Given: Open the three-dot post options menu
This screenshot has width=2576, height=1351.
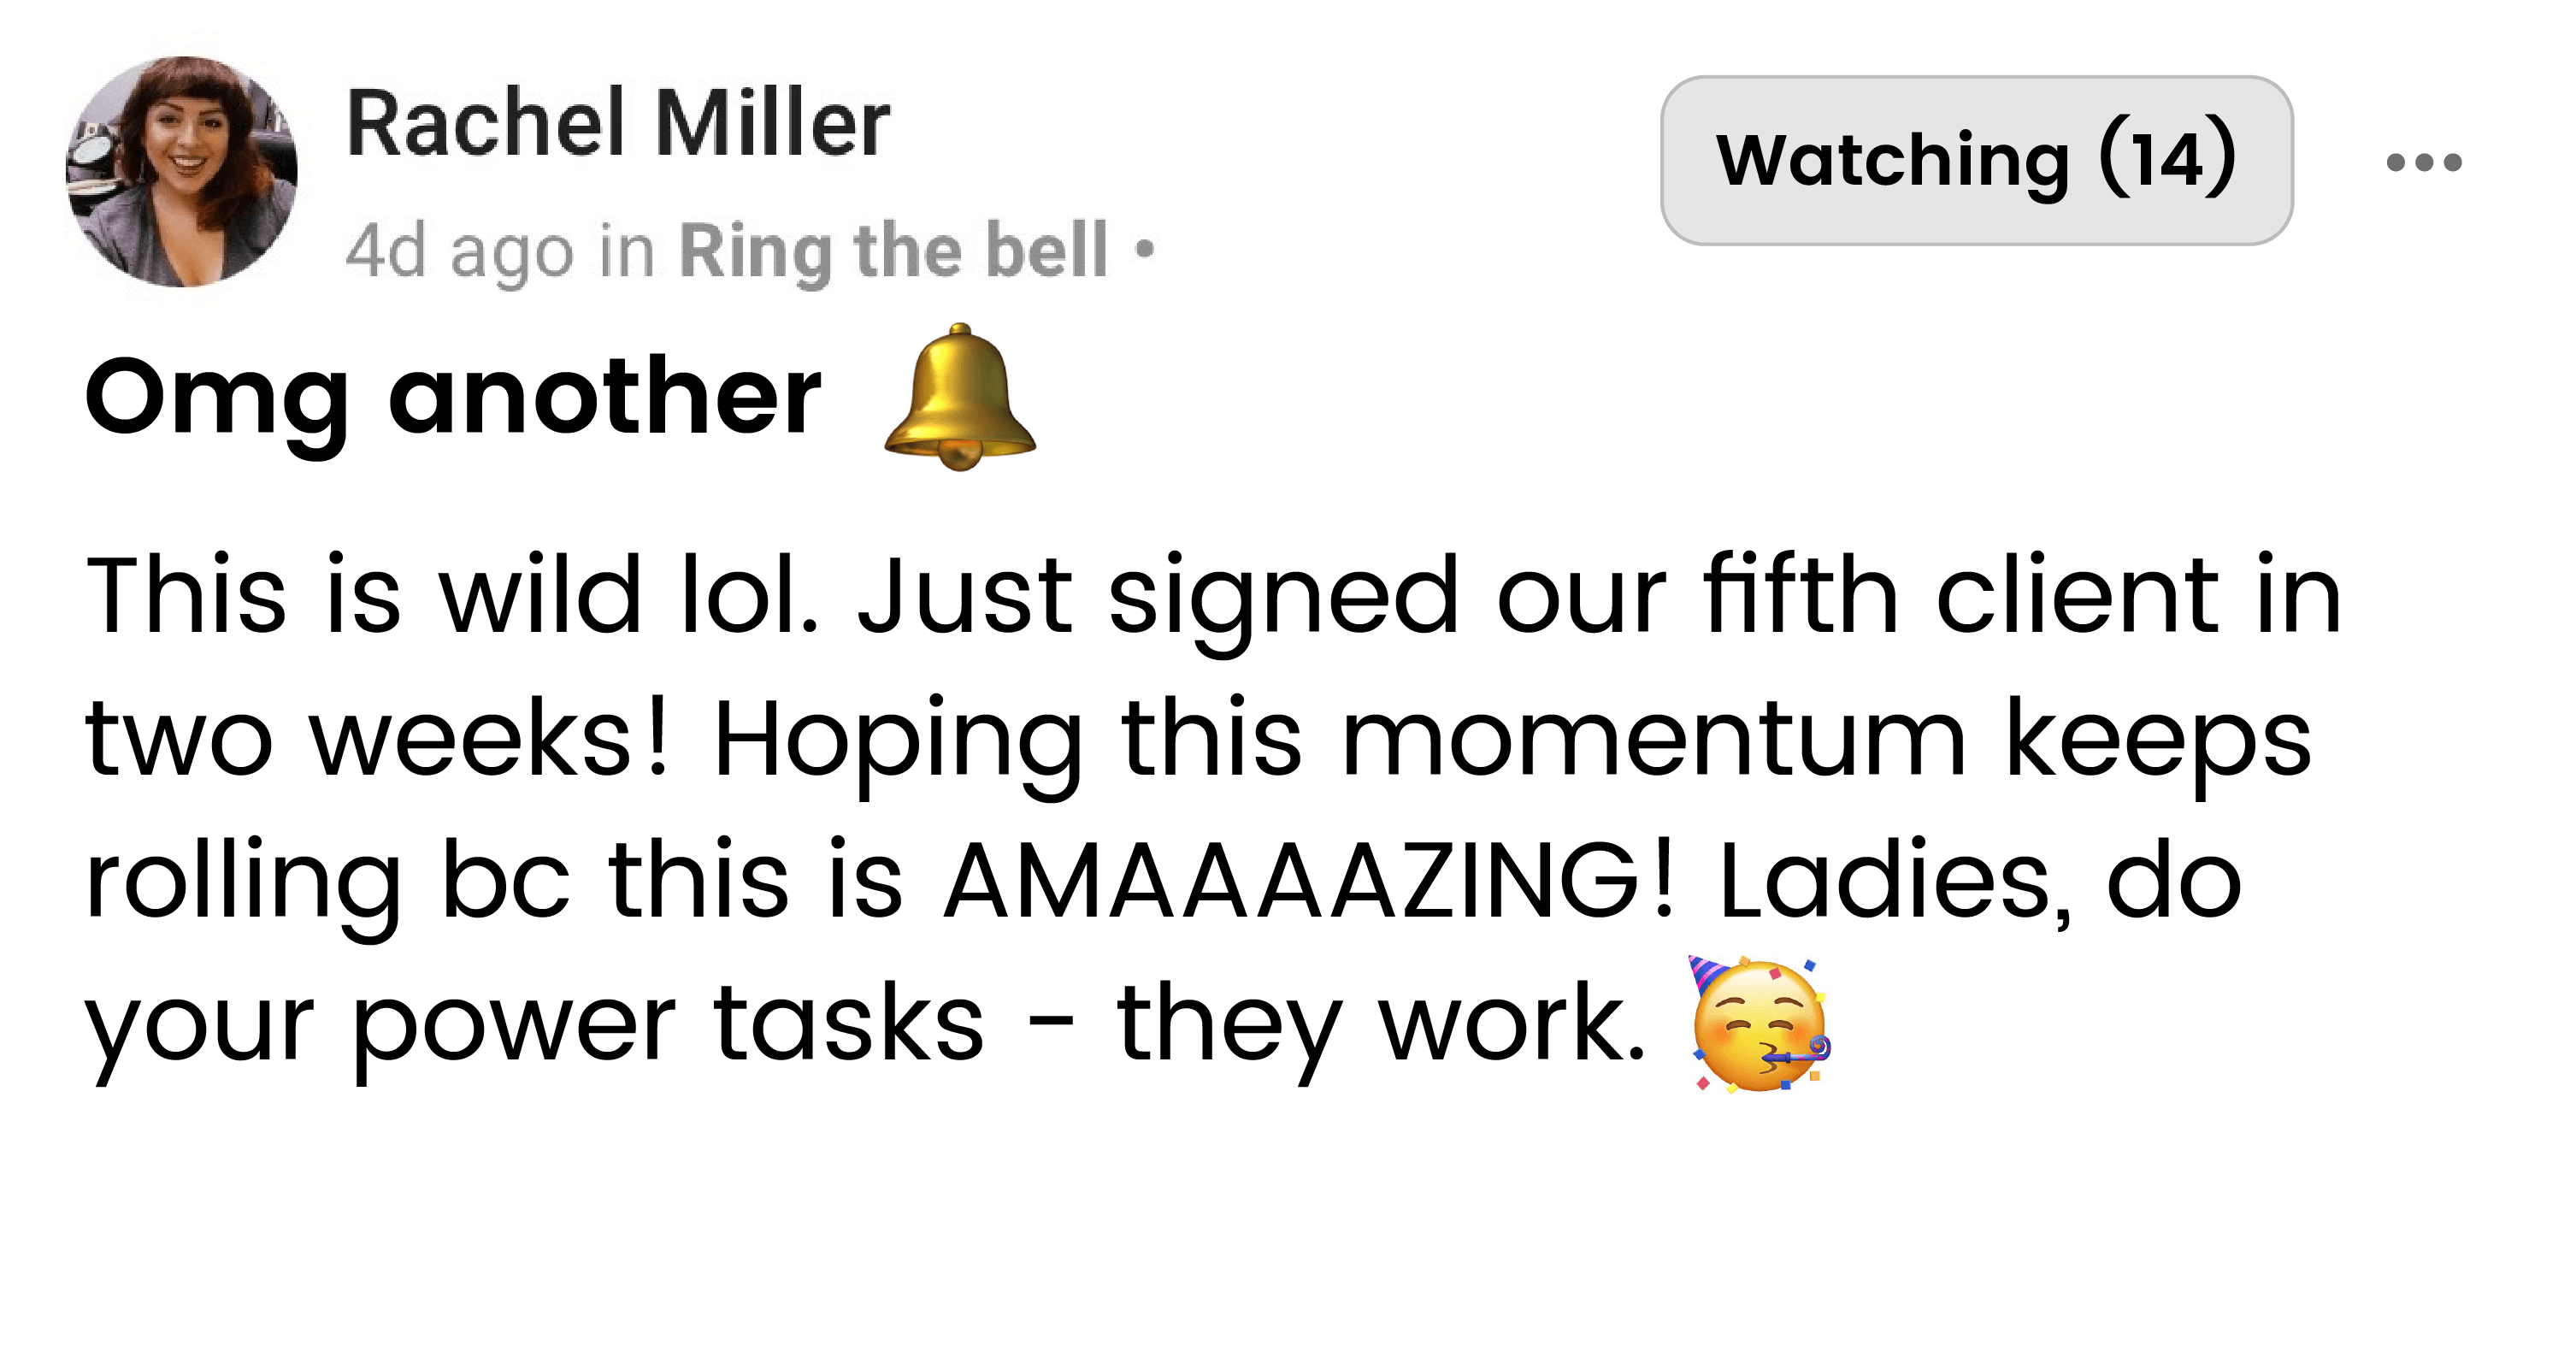Looking at the screenshot, I should 2423,162.
